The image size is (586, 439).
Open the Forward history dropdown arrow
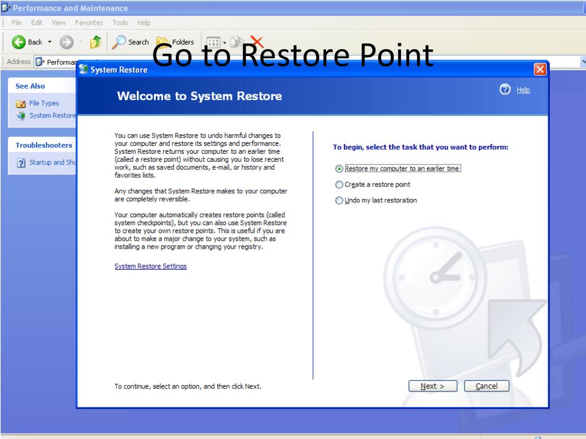pos(81,42)
